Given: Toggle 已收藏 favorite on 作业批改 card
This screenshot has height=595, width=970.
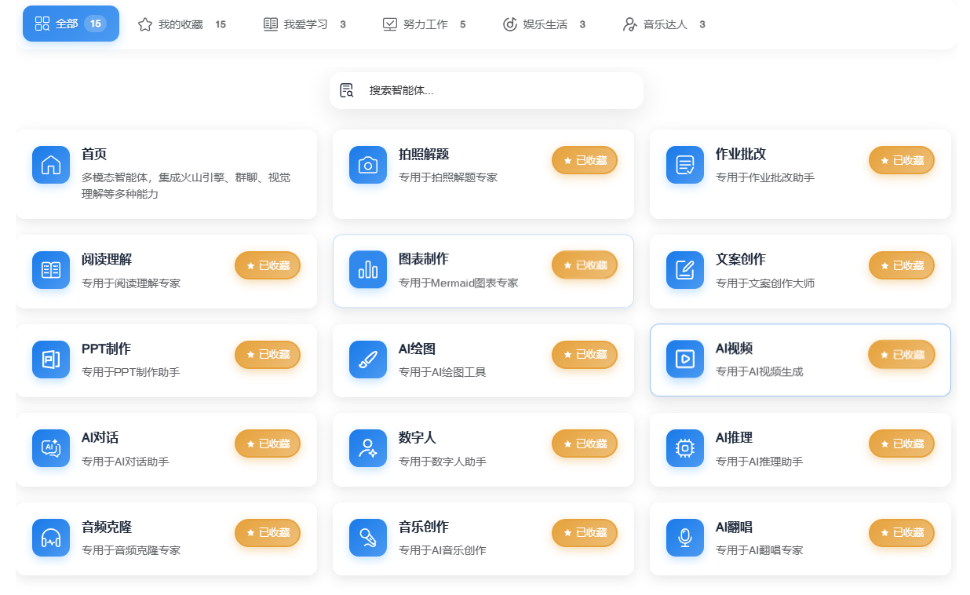Looking at the screenshot, I should [901, 160].
